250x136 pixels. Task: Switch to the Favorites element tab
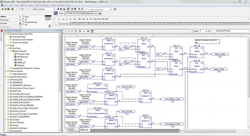65,23
